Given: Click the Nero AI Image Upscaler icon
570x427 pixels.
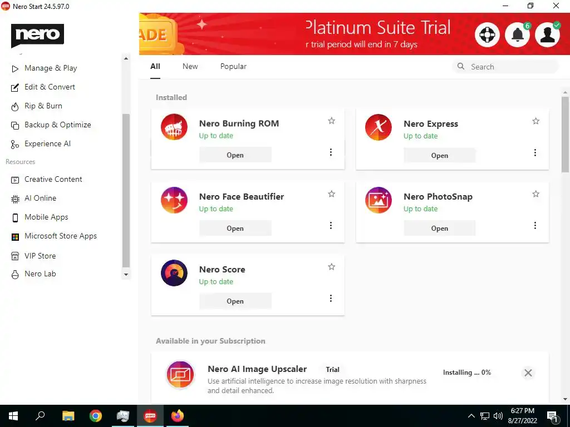Looking at the screenshot, I should (180, 374).
